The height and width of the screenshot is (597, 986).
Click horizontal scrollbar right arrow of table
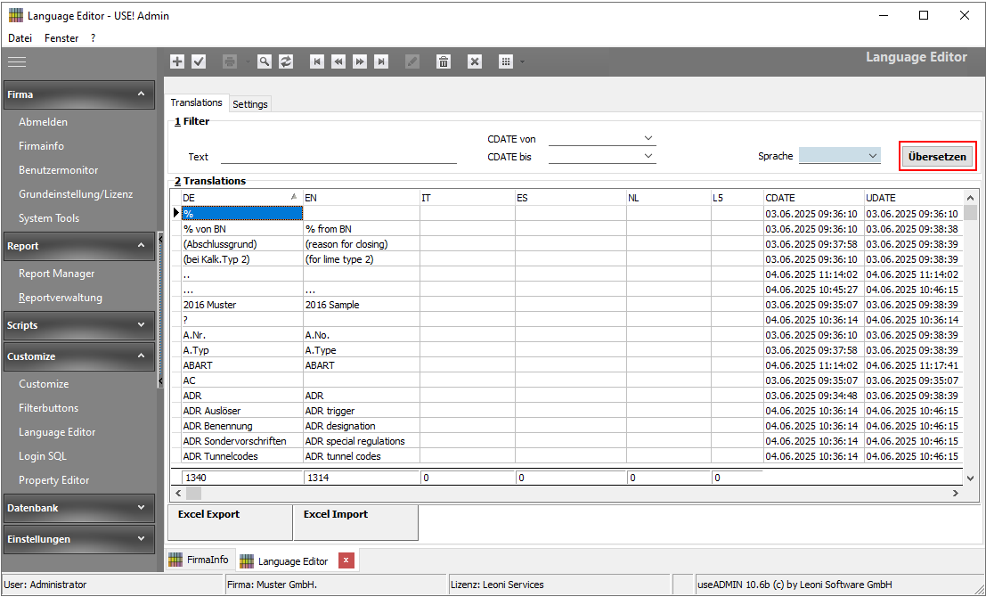[x=955, y=494]
